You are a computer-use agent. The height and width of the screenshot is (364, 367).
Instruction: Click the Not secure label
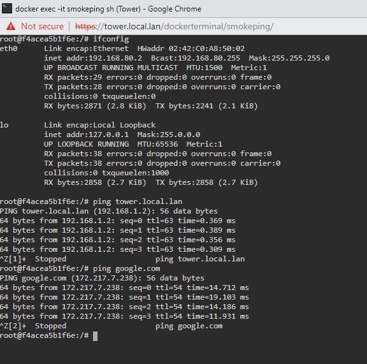42,26
